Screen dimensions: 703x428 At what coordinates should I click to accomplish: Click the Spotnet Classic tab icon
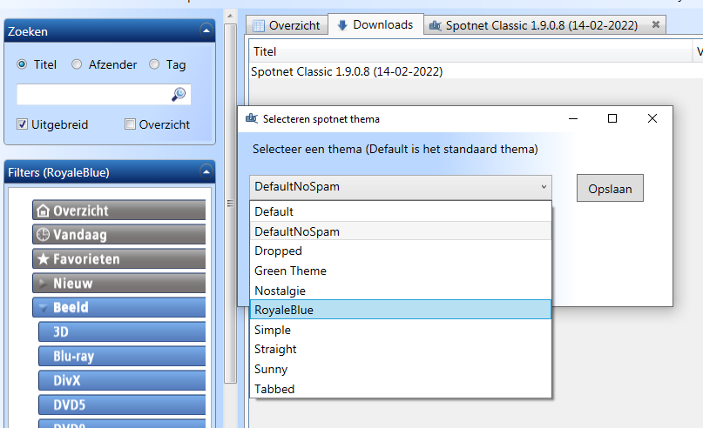pyautogui.click(x=436, y=25)
